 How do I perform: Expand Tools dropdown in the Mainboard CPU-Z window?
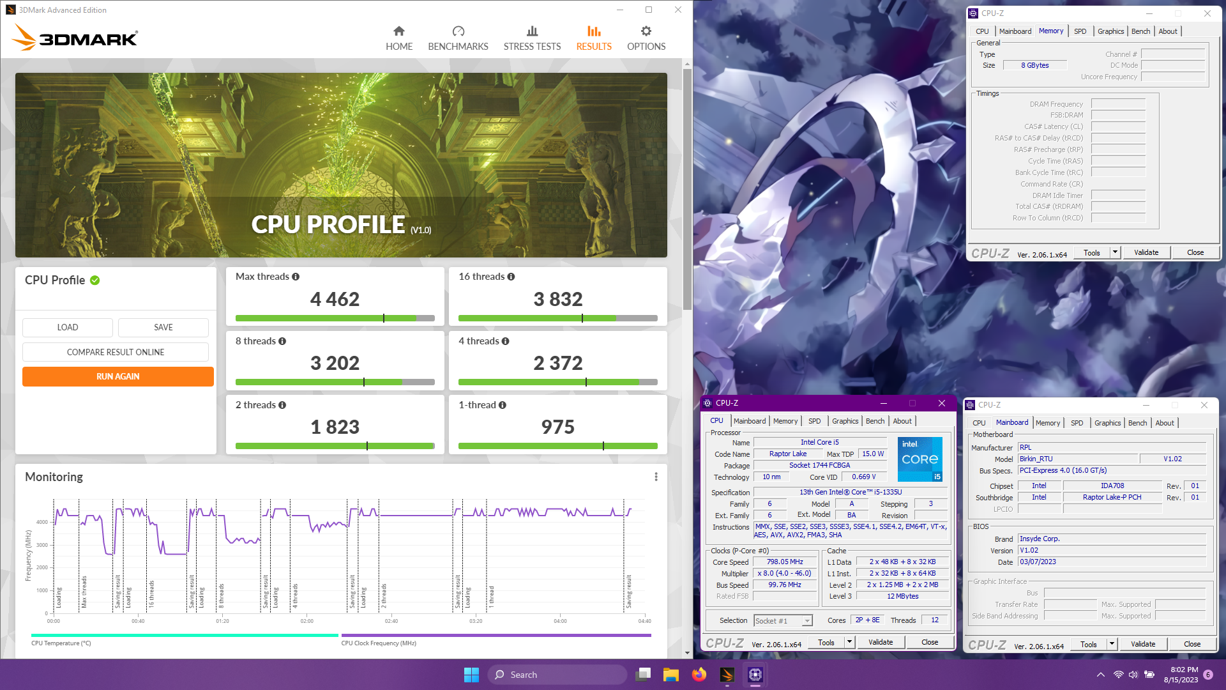(x=1112, y=644)
